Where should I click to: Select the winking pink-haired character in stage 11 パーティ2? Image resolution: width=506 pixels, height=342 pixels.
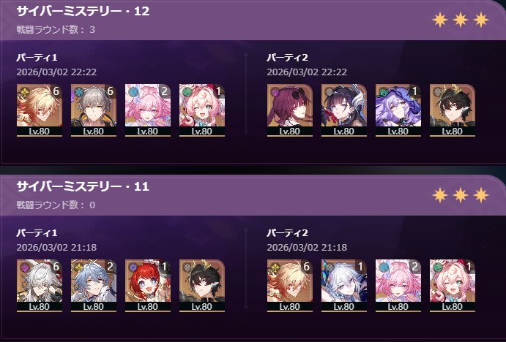pos(453,286)
